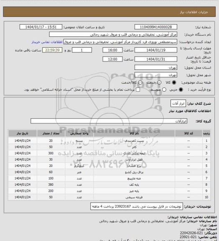Click the fax number 22042026-021
219x241 pixels.
pyautogui.click(x=191, y=233)
